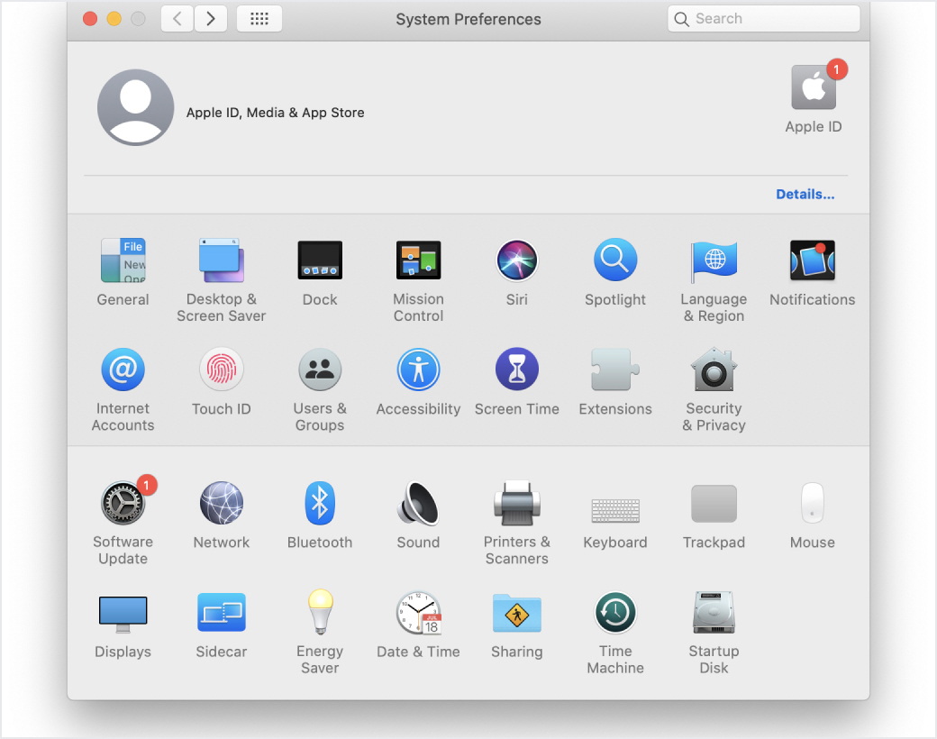Viewport: 937px width, 739px height.
Task: Open Software Update pane
Action: click(123, 504)
